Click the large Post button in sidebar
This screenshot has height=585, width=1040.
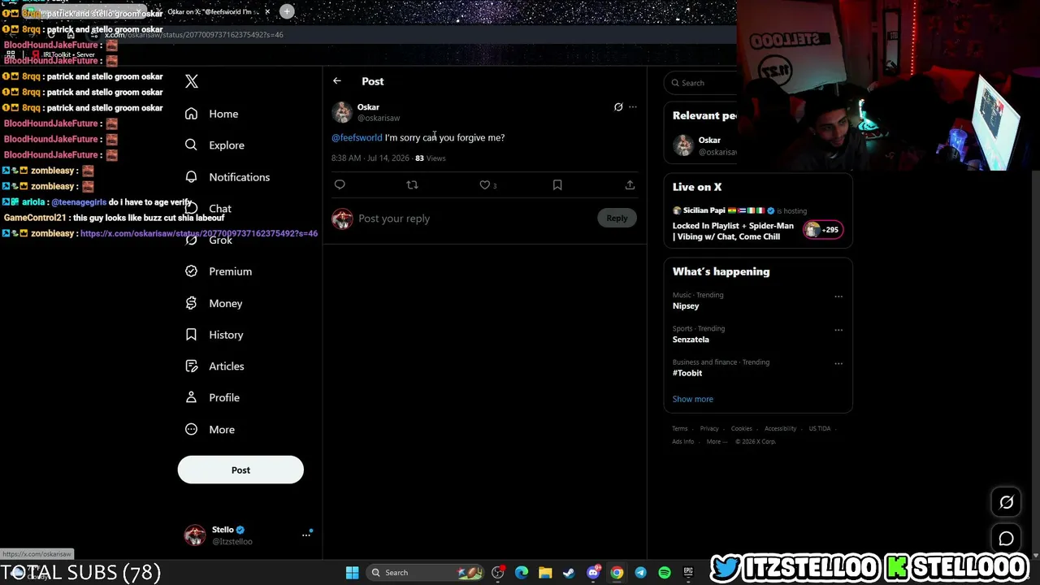[240, 470]
